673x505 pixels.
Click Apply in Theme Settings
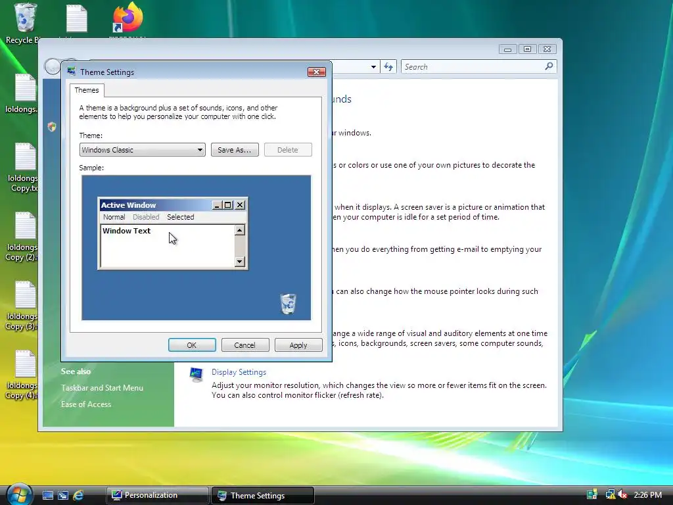coord(298,345)
